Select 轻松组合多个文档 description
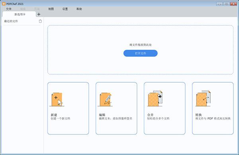The width and height of the screenshot is (239, 155). point(158,118)
